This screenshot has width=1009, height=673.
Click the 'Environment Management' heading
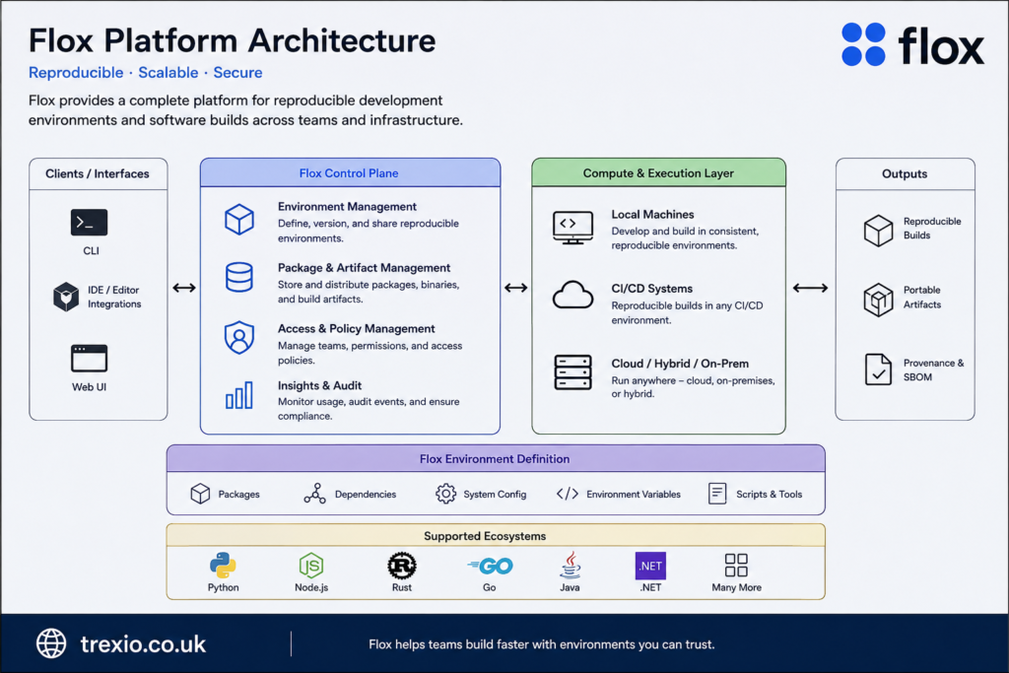tap(347, 207)
